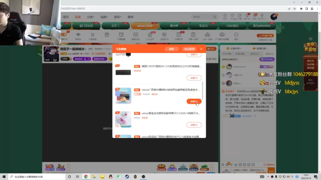
Task: Click the checklist task icon with red badge
Action: [179, 35]
